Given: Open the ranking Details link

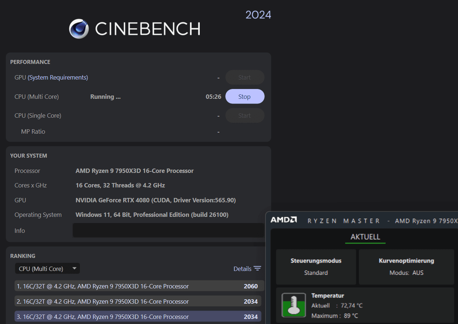Looking at the screenshot, I should coord(242,269).
